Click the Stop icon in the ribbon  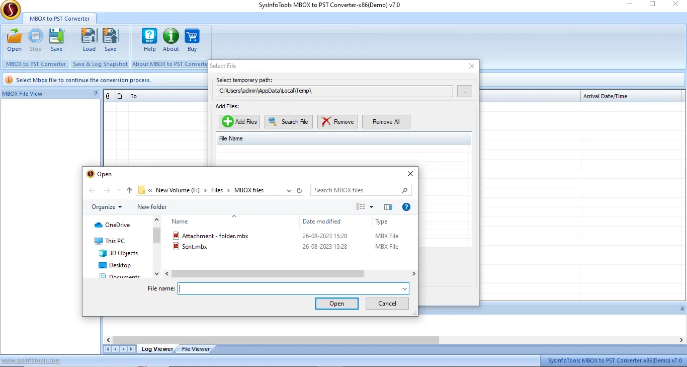pos(35,40)
